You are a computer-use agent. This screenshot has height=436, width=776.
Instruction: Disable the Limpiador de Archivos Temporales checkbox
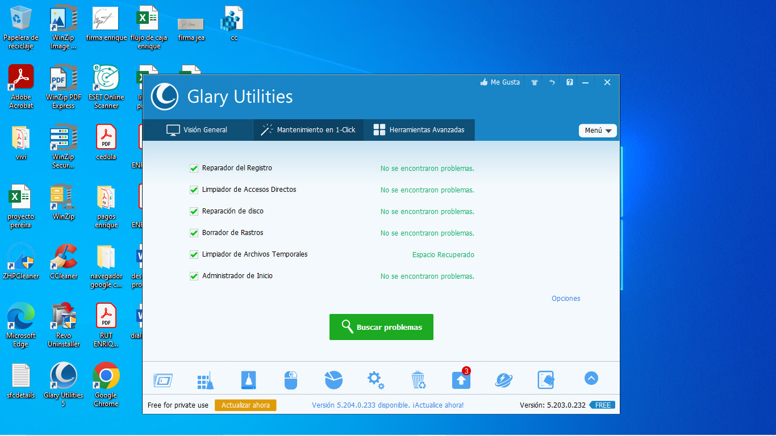coord(194,254)
